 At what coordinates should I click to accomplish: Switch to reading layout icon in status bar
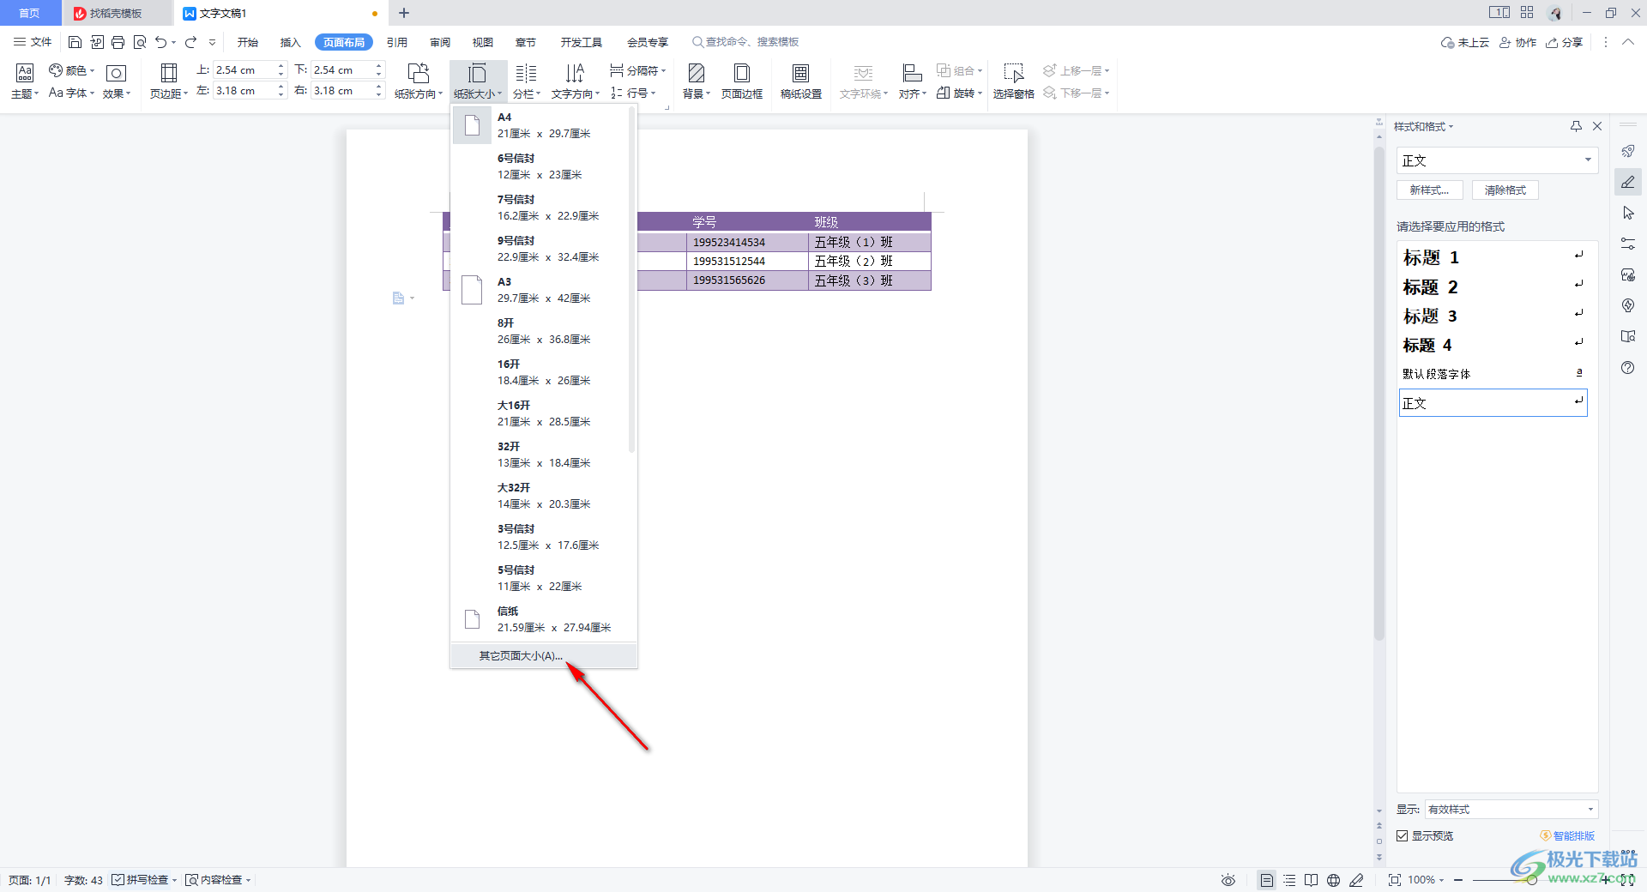coord(1312,880)
